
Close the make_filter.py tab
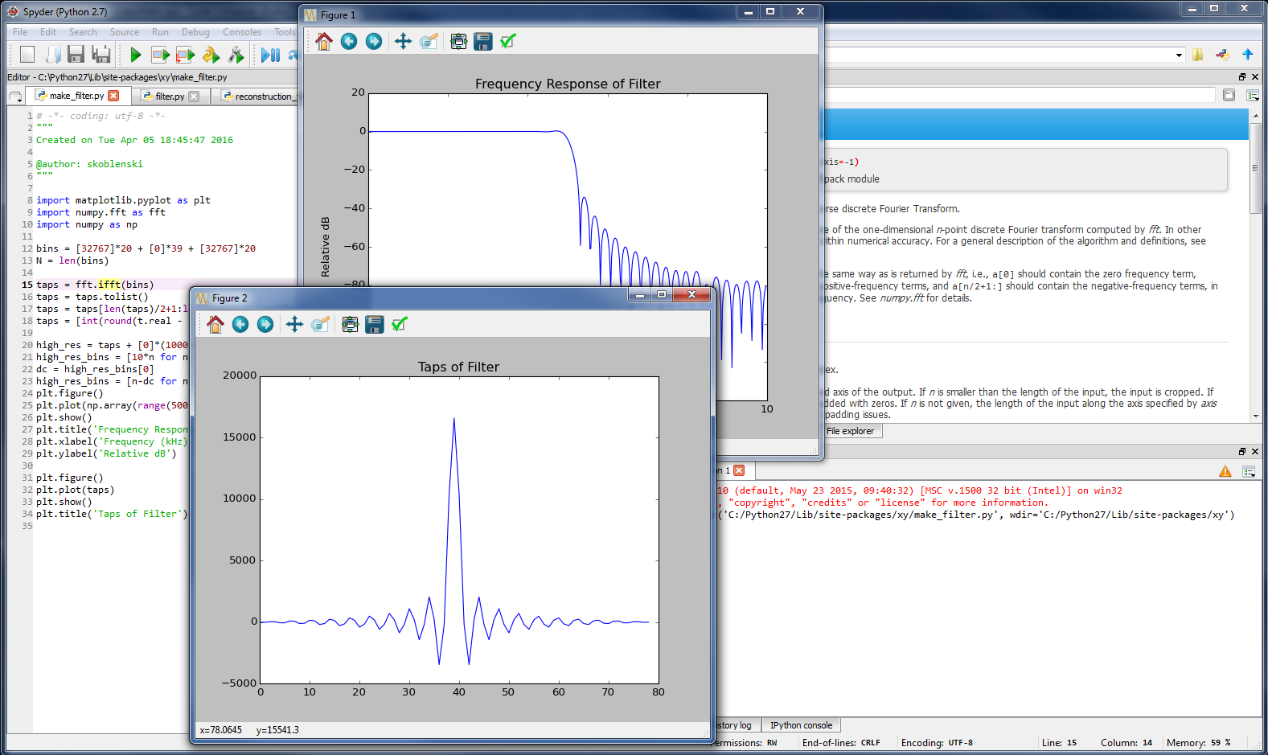[x=113, y=96]
